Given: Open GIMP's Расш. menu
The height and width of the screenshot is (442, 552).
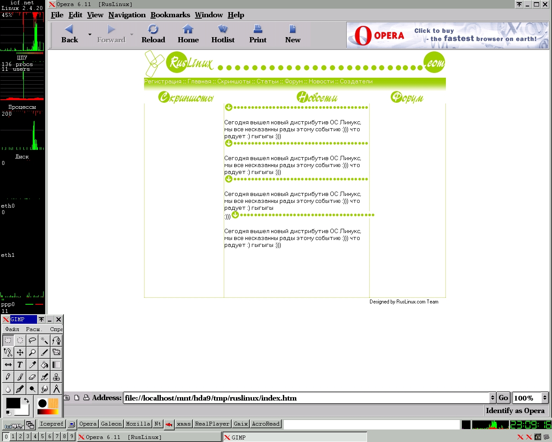Looking at the screenshot, I should (34, 329).
